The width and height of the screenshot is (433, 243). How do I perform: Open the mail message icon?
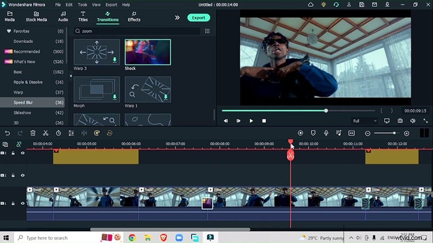(375, 5)
